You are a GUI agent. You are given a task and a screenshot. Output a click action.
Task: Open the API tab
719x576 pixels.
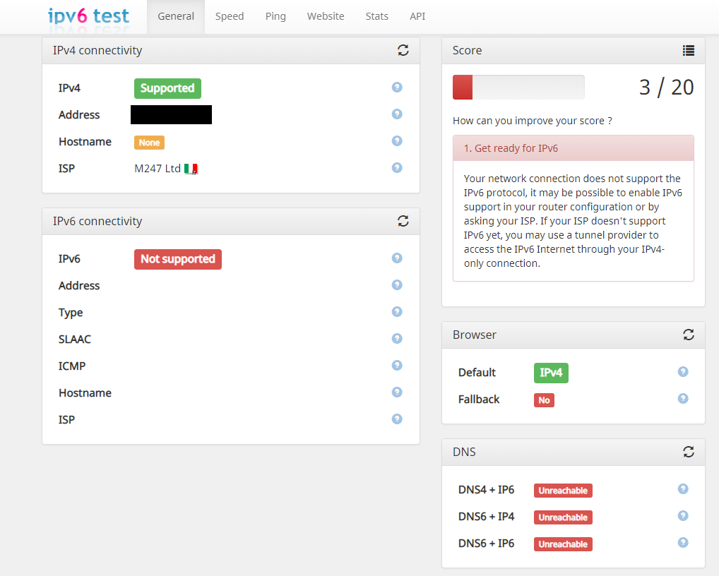click(417, 16)
